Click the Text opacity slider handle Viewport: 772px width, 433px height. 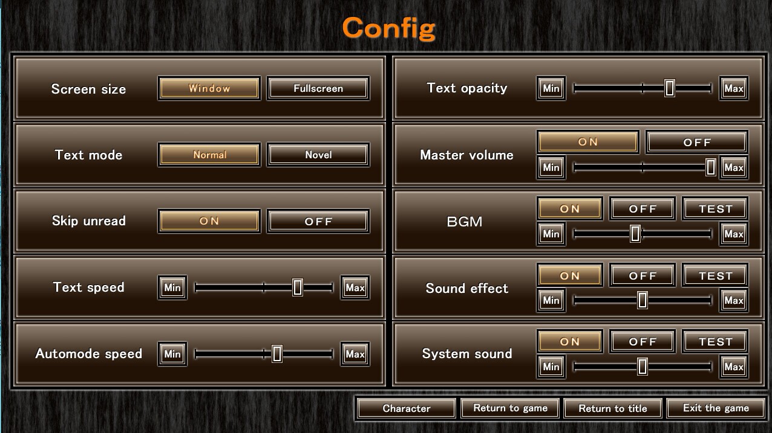669,88
